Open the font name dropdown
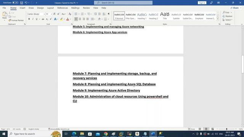Screen dimensions: 244x137 [x=44, y=14]
